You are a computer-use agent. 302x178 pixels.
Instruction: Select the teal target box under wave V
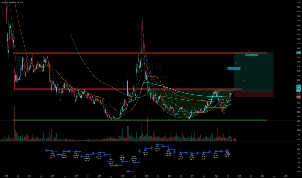pyautogui.click(x=251, y=55)
